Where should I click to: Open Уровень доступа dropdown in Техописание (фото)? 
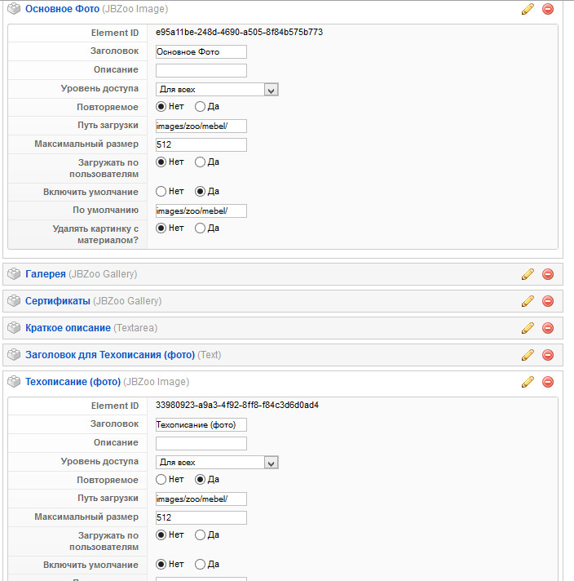point(218,463)
